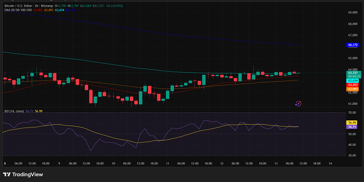Click the yellow RSI value 56.99 in legend

click(x=38, y=111)
